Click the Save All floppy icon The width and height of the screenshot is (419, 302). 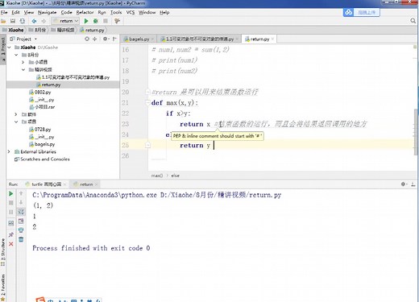pos(13,21)
